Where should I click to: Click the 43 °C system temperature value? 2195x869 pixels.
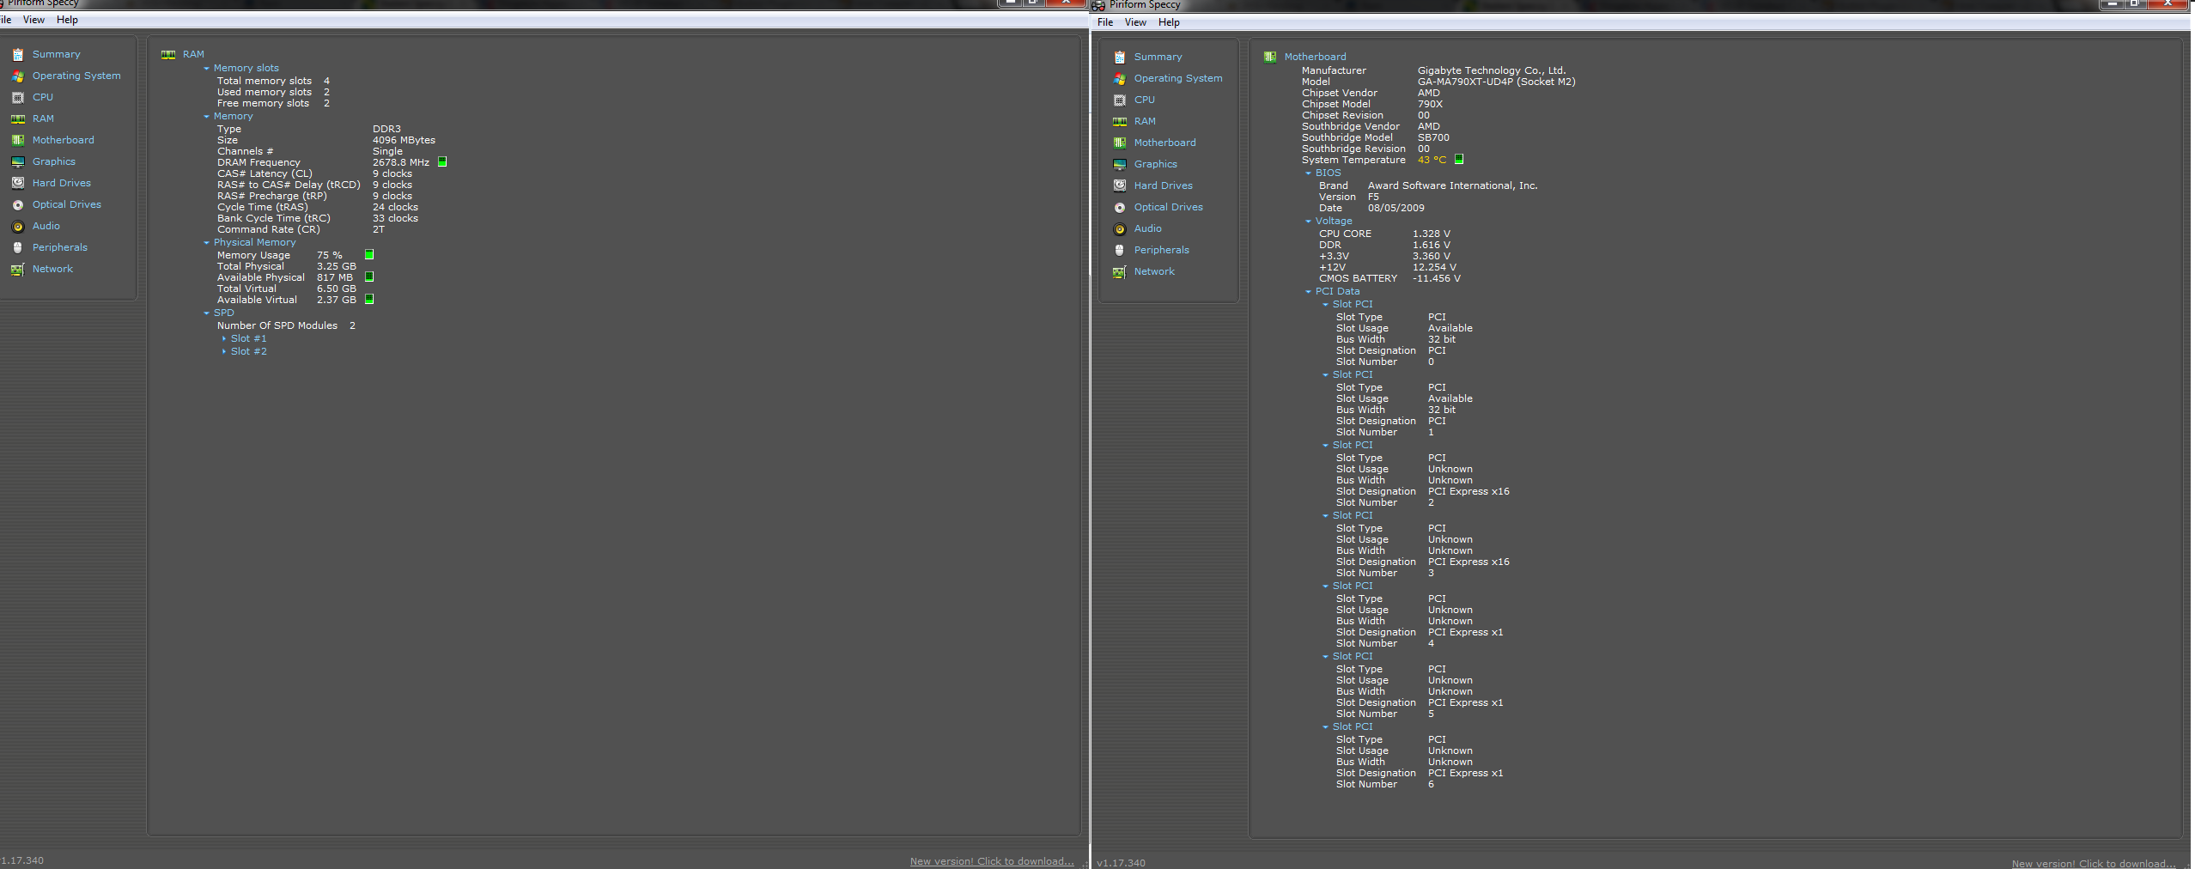click(1432, 160)
